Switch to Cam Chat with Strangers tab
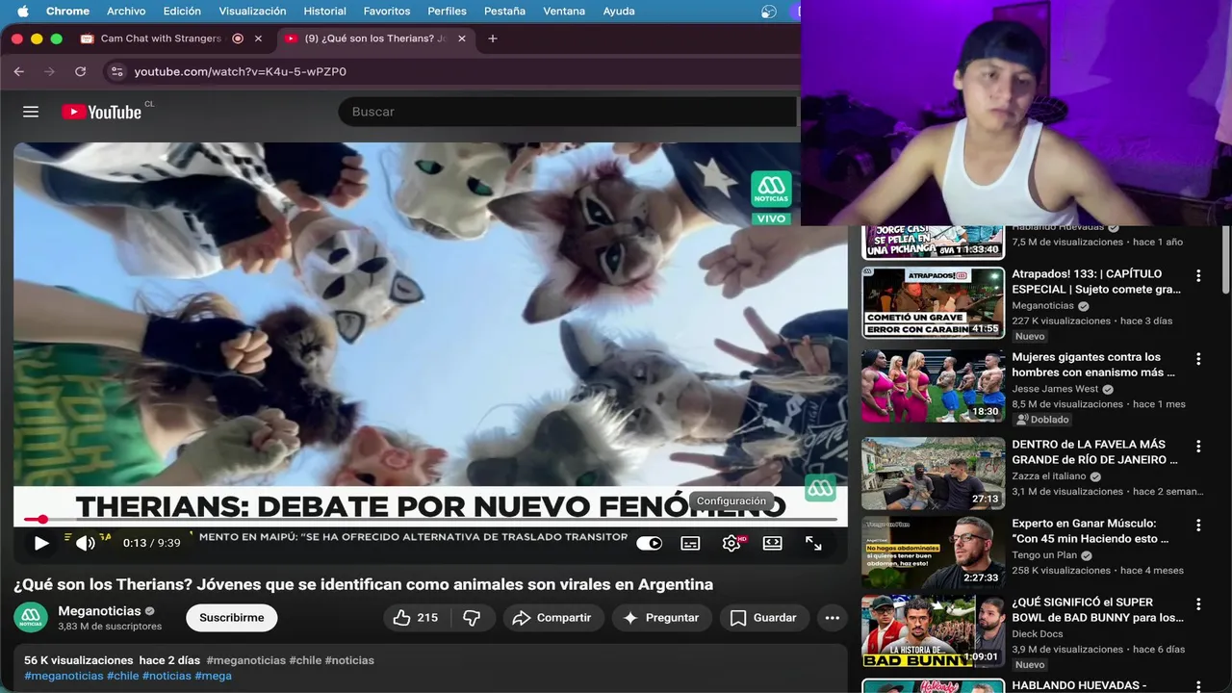The width and height of the screenshot is (1232, 693). click(x=162, y=38)
